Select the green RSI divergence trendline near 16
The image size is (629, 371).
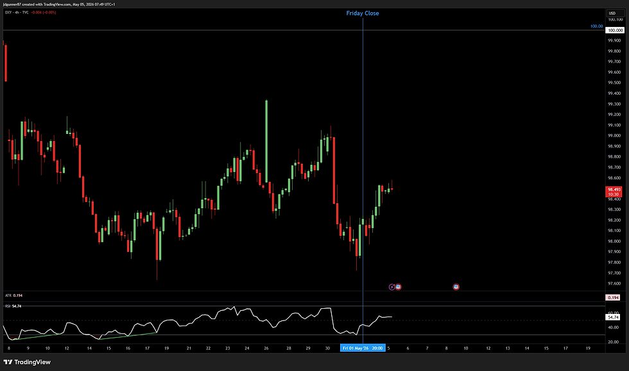[128, 336]
